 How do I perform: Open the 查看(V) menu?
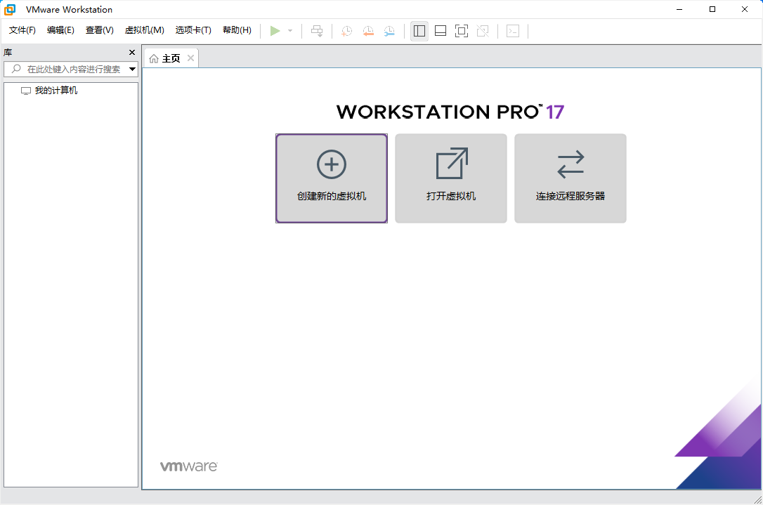click(x=100, y=30)
